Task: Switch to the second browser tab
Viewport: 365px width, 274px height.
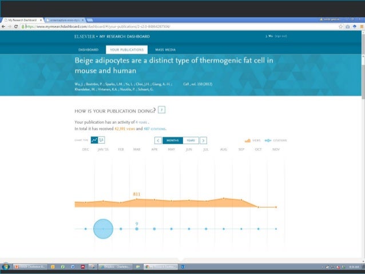Action: (x=65, y=20)
